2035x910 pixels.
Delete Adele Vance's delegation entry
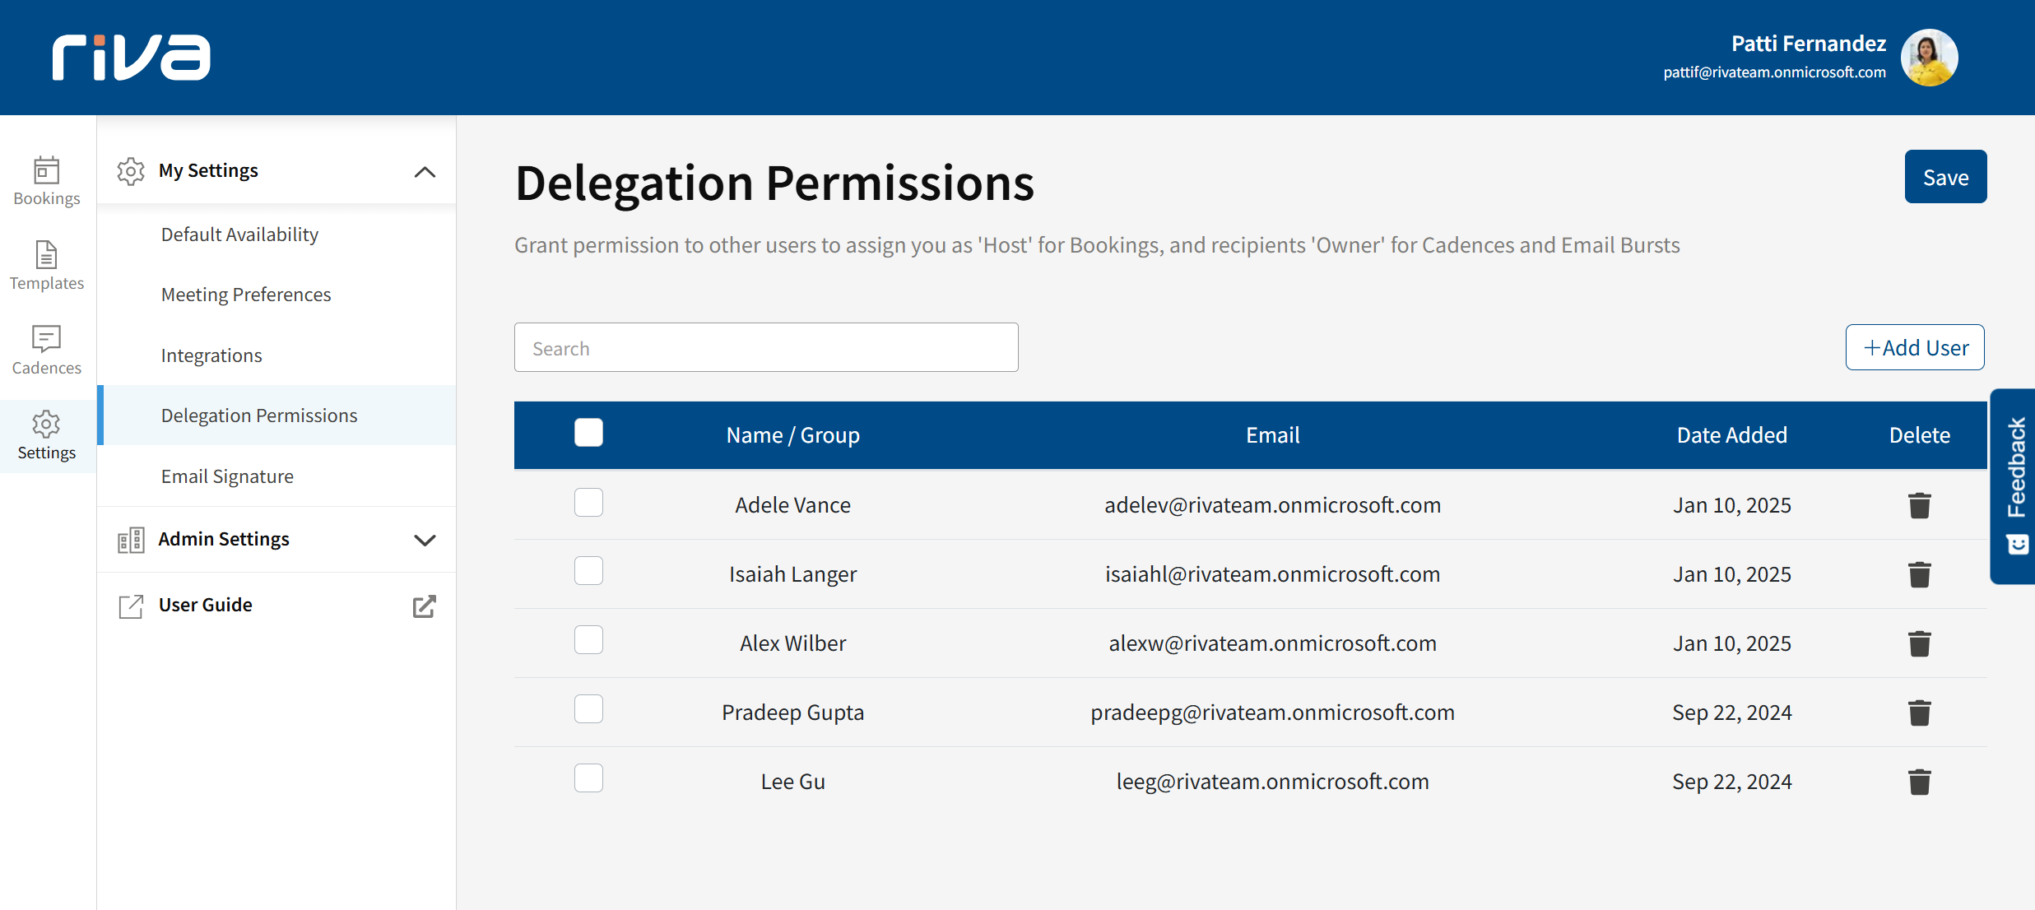pos(1919,505)
